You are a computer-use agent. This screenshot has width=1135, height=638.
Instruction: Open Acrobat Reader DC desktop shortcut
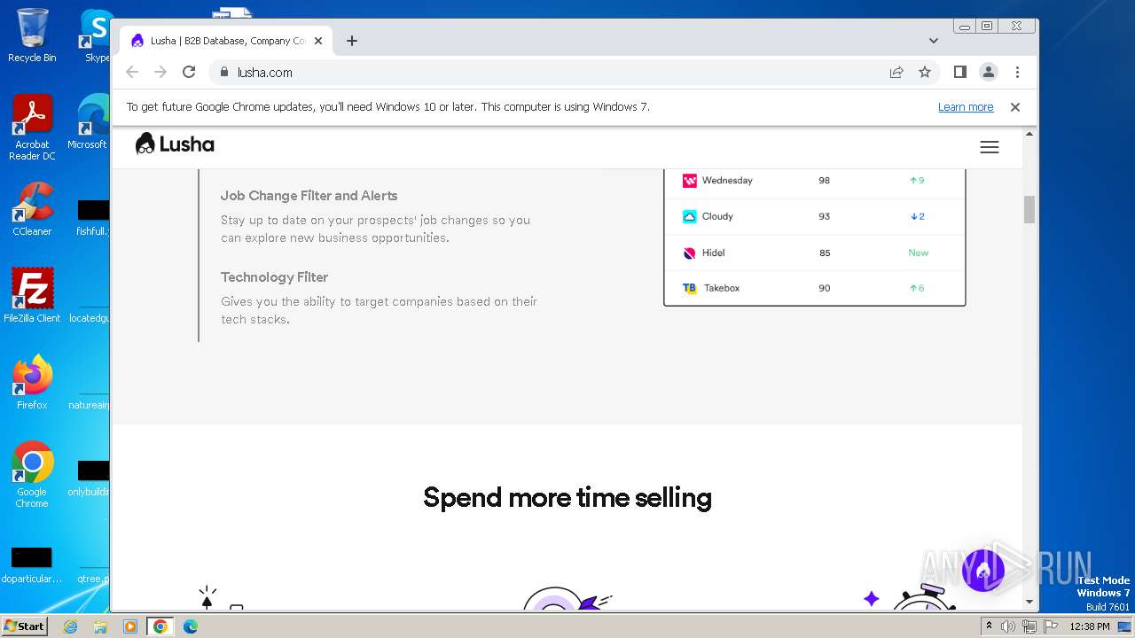pyautogui.click(x=32, y=128)
